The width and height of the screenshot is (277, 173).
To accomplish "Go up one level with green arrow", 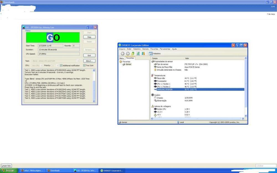I will point(133,53).
